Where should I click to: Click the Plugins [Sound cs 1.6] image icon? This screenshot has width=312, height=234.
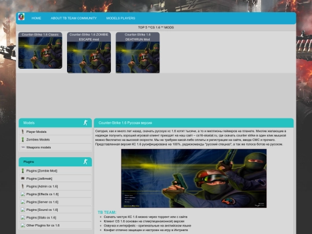coord(23,210)
